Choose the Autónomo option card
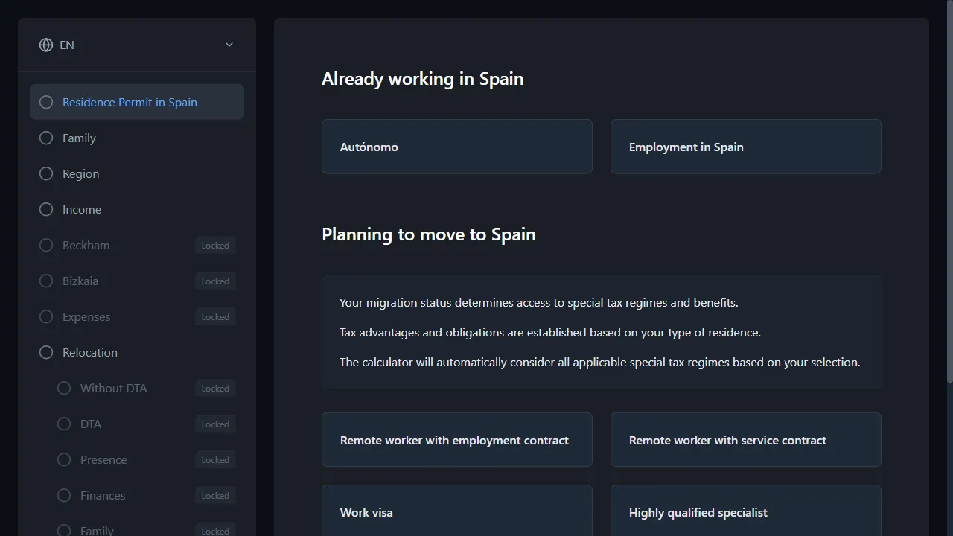Viewport: 953px width, 536px height. point(456,147)
